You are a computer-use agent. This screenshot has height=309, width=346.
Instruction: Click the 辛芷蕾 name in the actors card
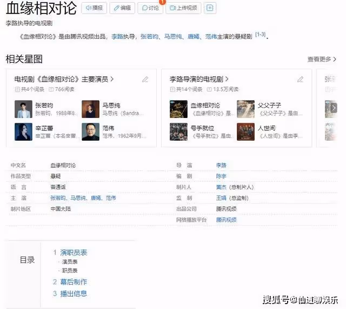point(44,128)
